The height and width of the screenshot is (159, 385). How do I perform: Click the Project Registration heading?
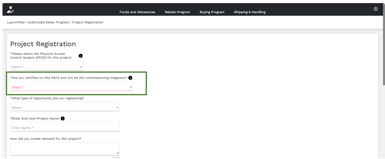coord(43,44)
